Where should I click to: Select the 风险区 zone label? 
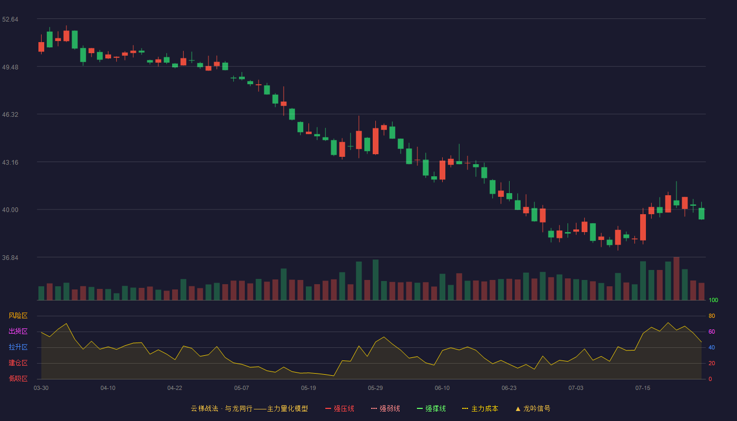(x=18, y=316)
